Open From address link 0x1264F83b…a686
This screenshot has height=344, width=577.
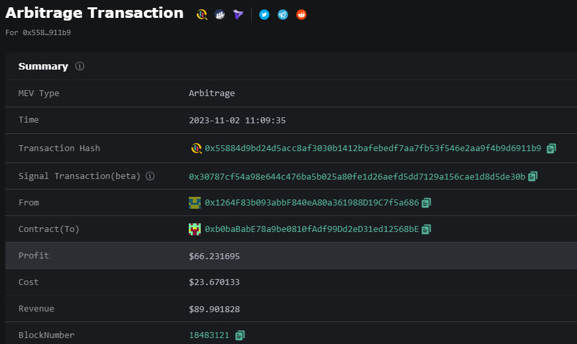tap(312, 203)
